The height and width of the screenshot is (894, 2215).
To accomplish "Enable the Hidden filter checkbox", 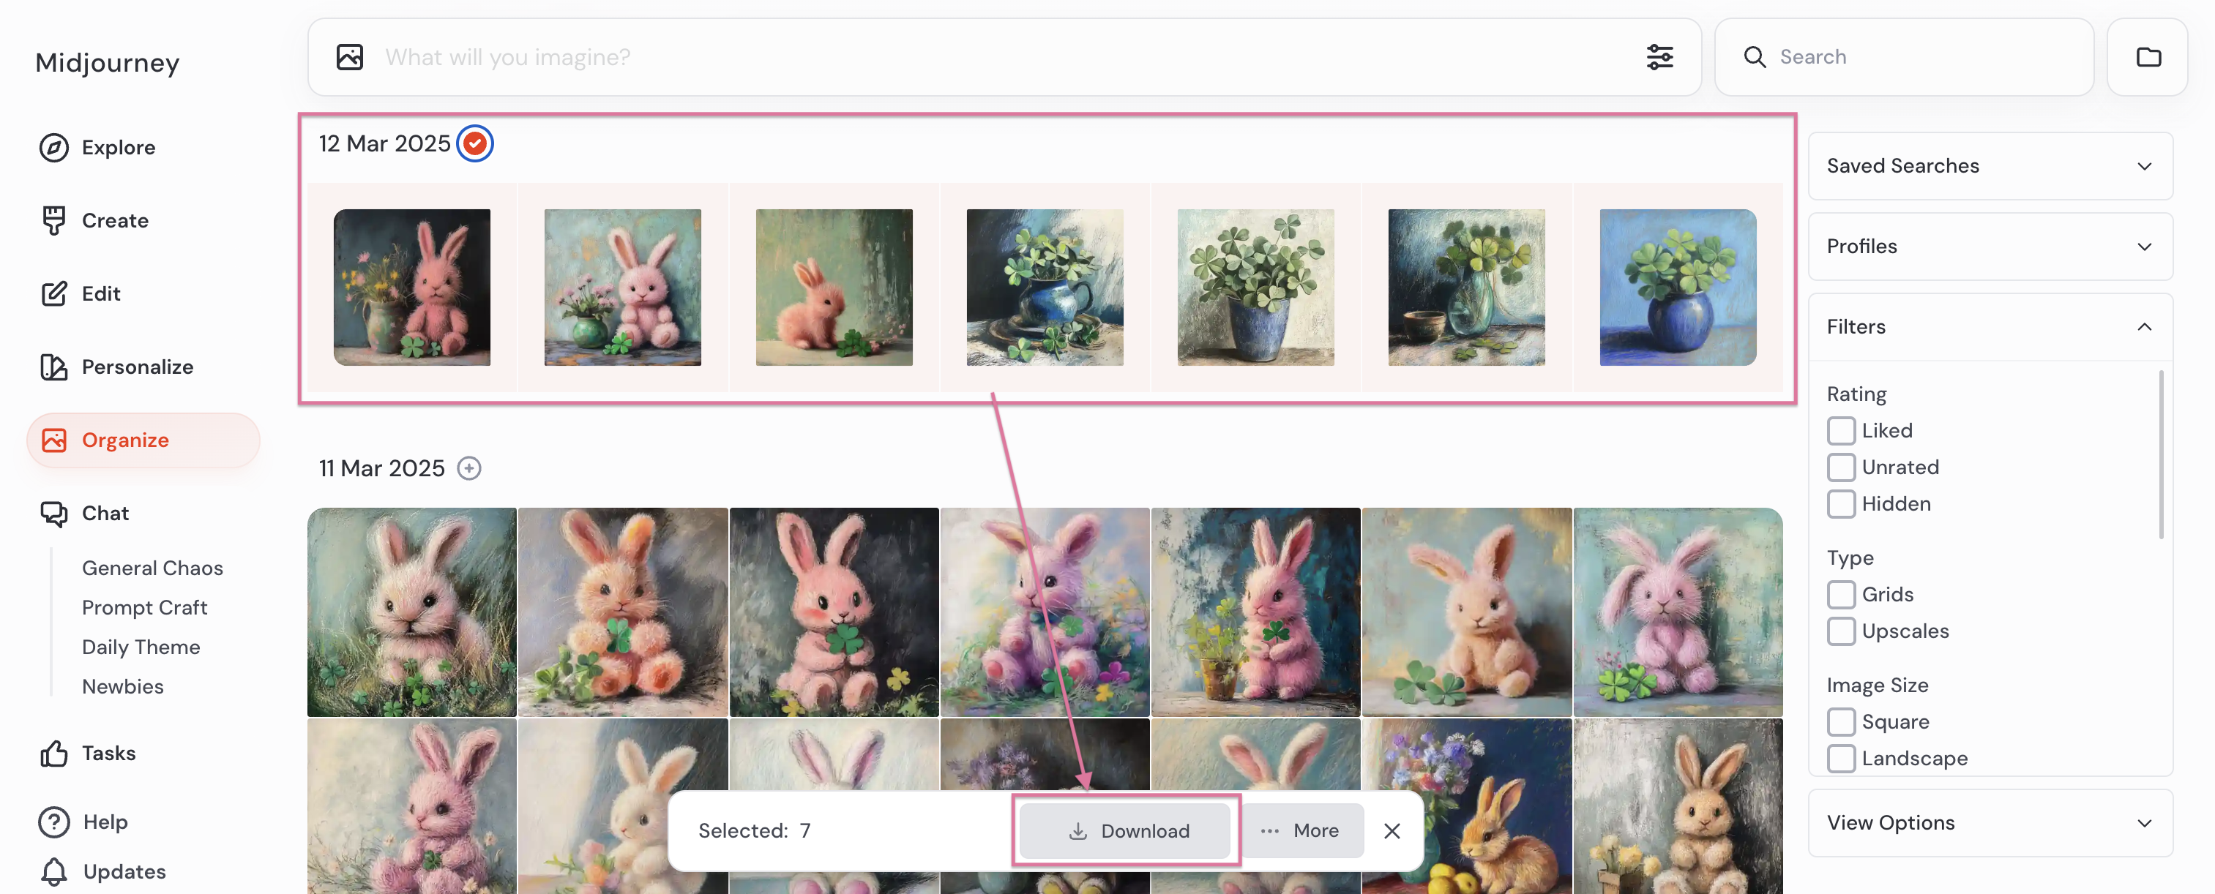I will pyautogui.click(x=1841, y=504).
